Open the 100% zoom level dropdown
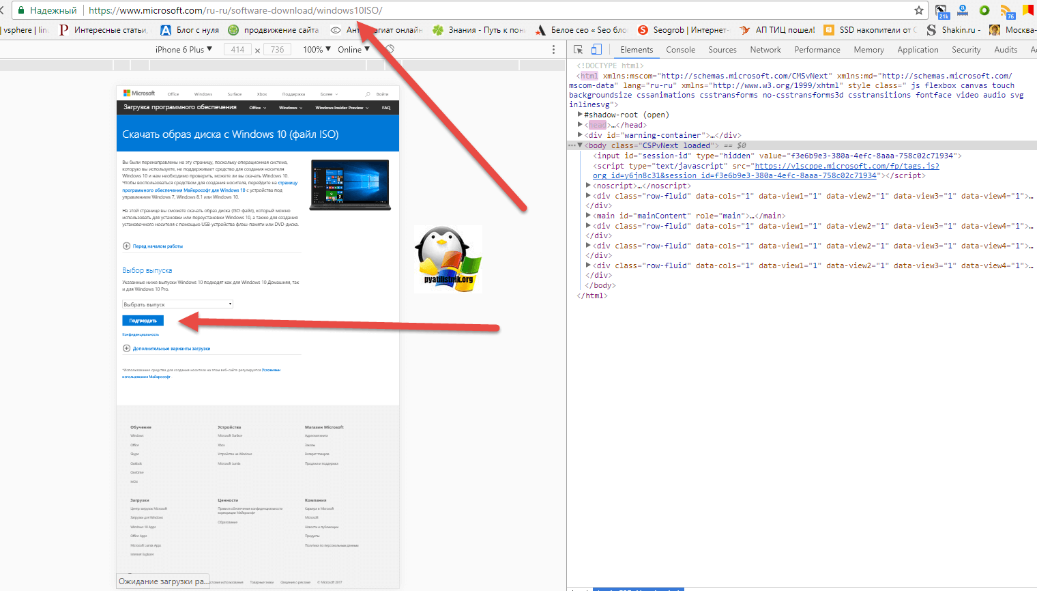The height and width of the screenshot is (591, 1037). pos(317,50)
